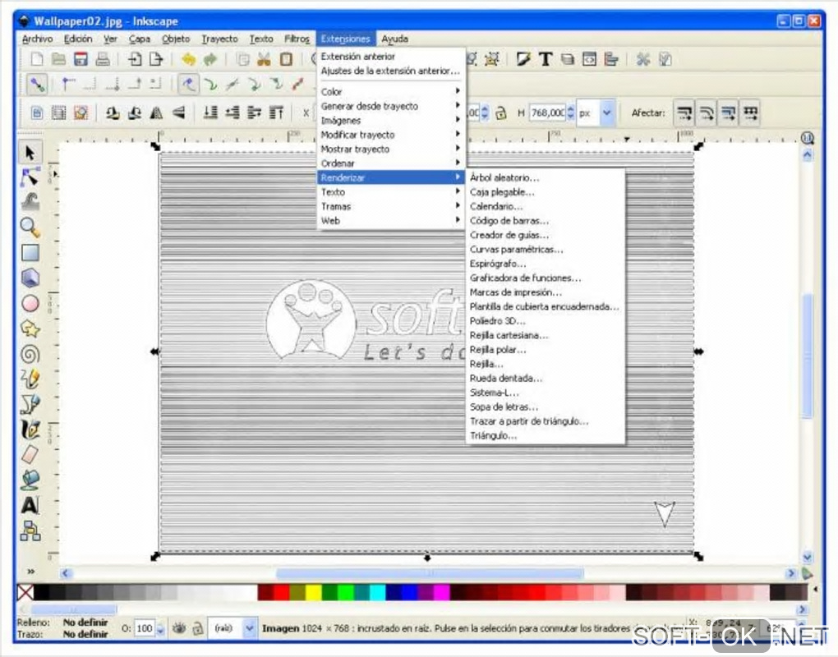Save the document using the floppy icon
The width and height of the screenshot is (838, 657).
coord(81,59)
